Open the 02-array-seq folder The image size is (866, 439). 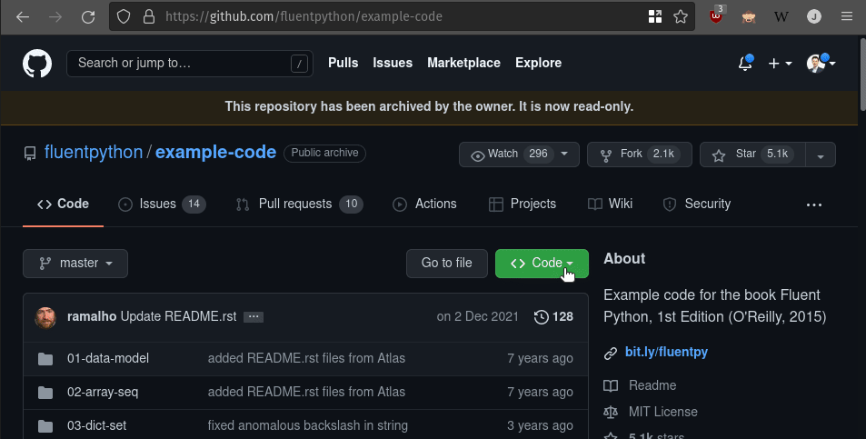(x=103, y=392)
